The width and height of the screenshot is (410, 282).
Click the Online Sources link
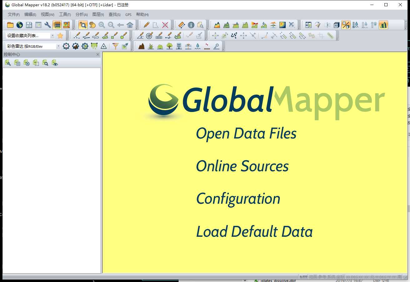[242, 166]
